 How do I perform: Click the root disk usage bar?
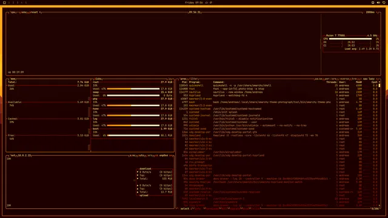point(133,89)
